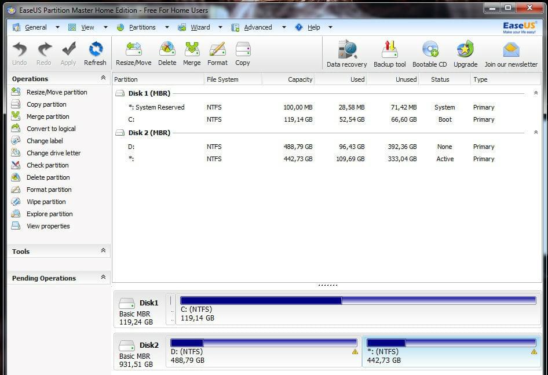Sort by the Used column header
This screenshot has width=548, height=375.
click(x=341, y=79)
